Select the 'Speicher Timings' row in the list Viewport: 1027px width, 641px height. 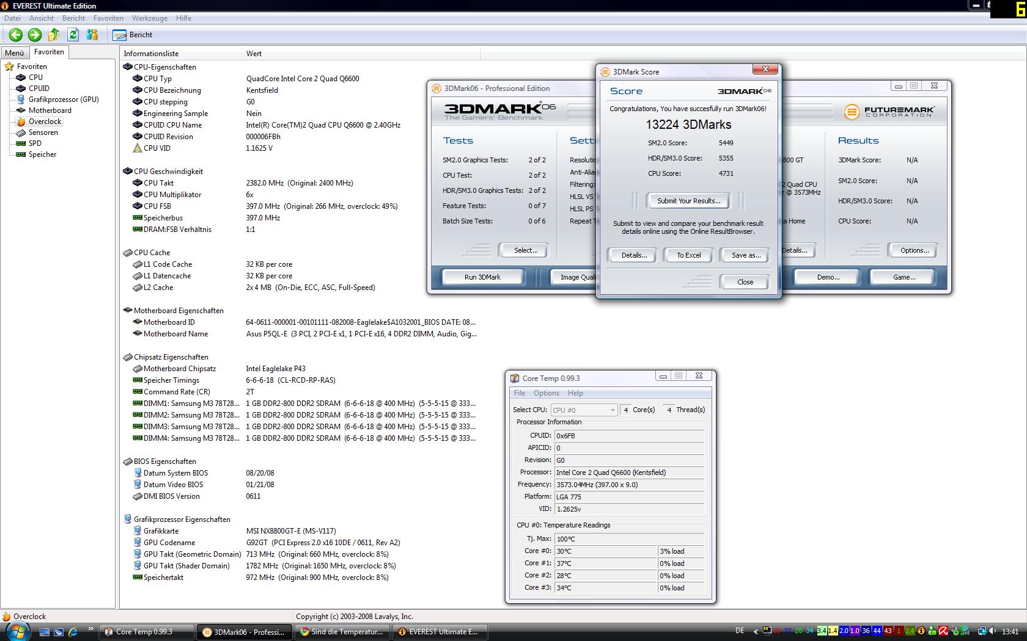(x=300, y=380)
